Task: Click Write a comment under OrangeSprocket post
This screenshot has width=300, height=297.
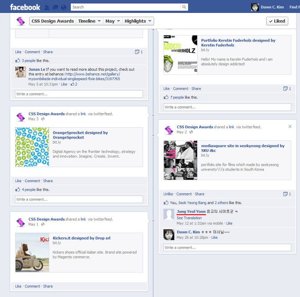Action: [79, 199]
